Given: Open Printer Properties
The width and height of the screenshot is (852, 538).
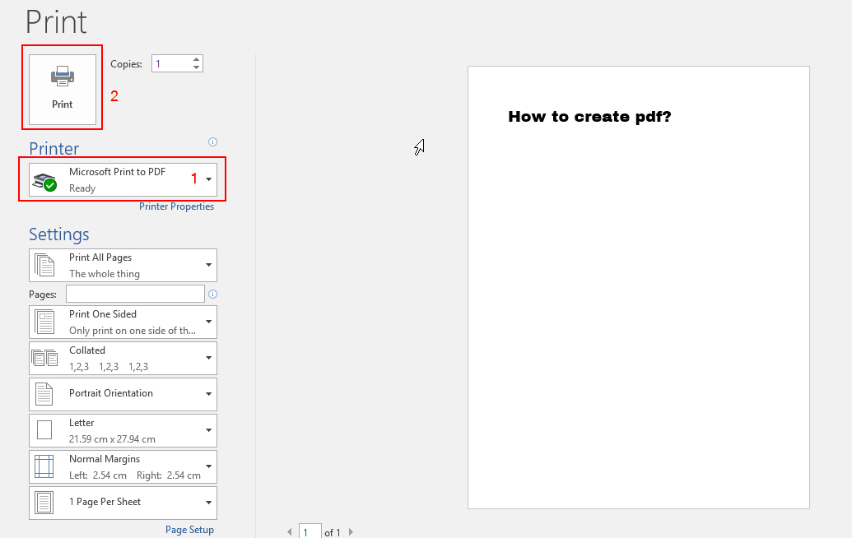Looking at the screenshot, I should pos(176,206).
